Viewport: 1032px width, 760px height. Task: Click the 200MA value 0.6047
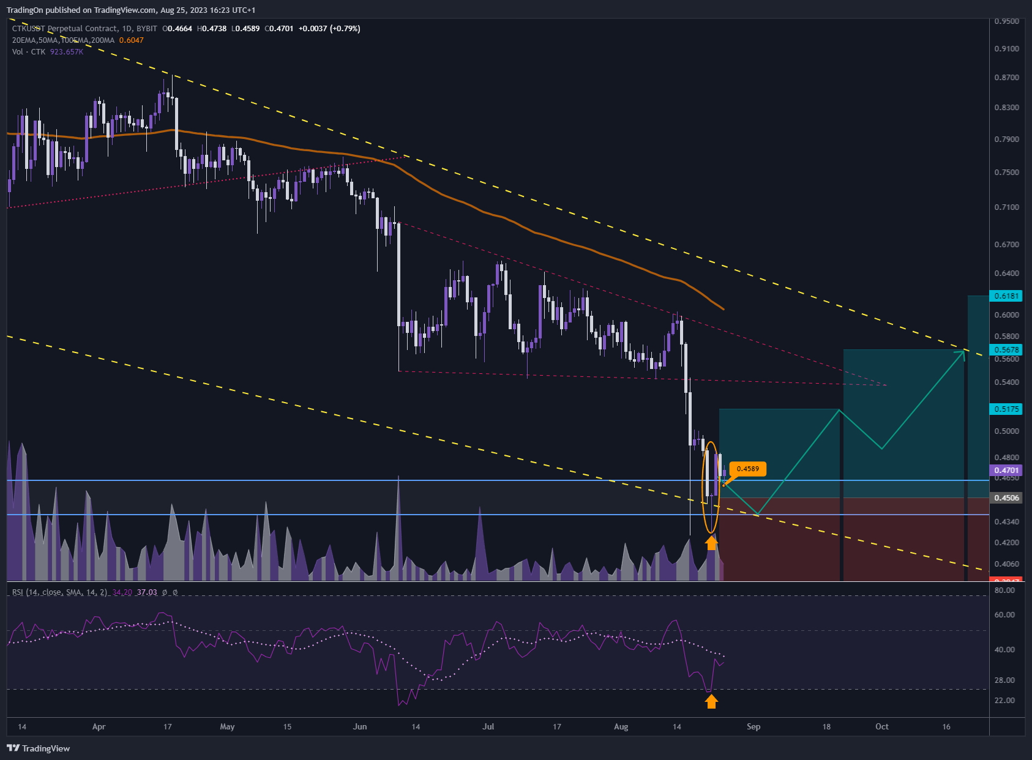(x=131, y=40)
